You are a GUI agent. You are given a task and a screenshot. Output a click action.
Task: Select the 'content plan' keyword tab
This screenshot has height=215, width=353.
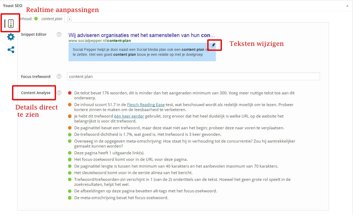(x=52, y=19)
